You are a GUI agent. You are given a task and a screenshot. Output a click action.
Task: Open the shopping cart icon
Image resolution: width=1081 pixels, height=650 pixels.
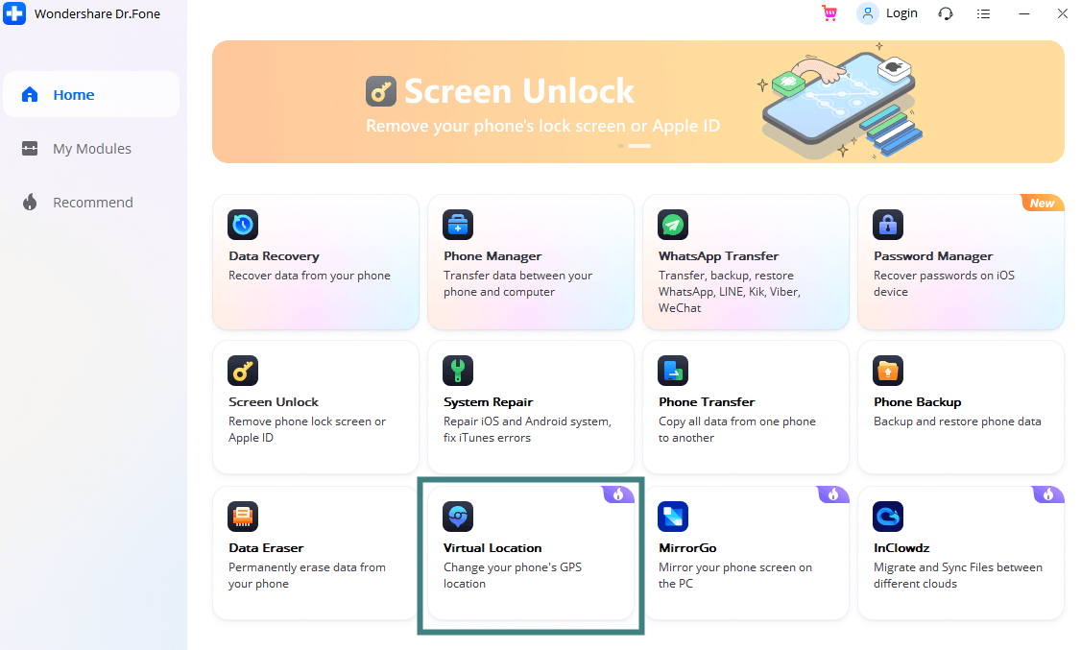829,13
